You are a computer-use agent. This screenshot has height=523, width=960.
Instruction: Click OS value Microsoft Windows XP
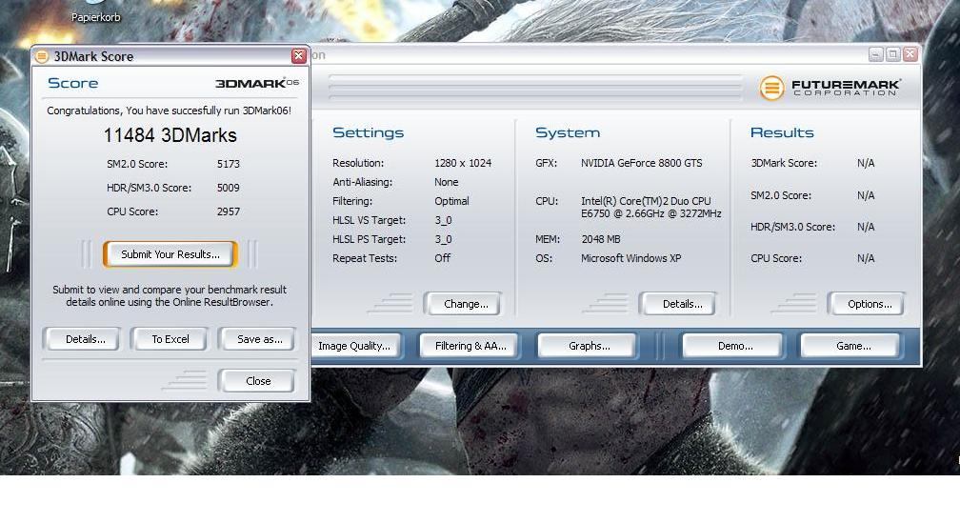pos(631,258)
